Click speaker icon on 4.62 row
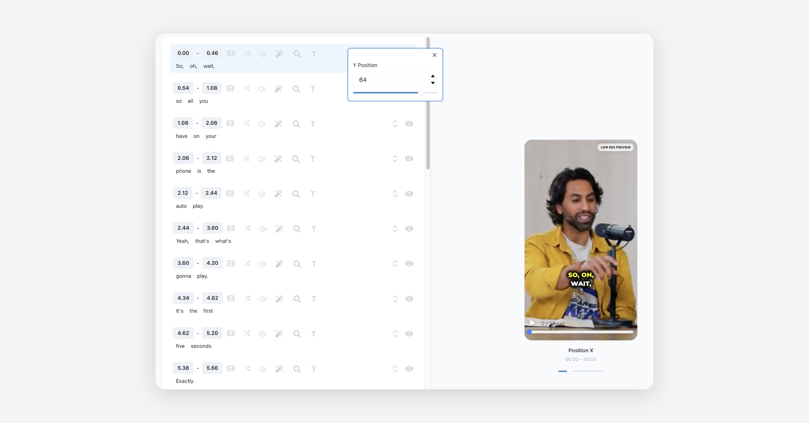Screen dimensions: 809x423 [x=262, y=334]
